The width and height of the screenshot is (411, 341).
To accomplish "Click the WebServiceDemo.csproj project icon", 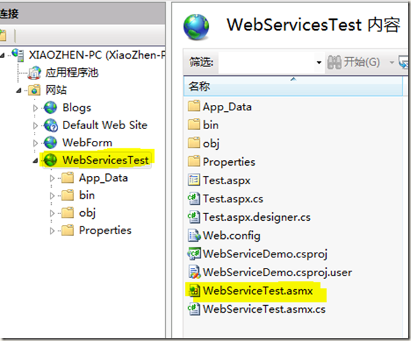I will [x=194, y=253].
